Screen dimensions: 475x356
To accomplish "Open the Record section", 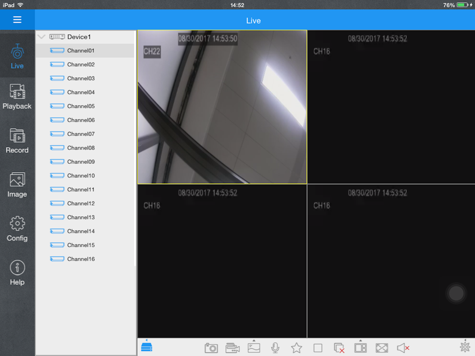I will (17, 141).
